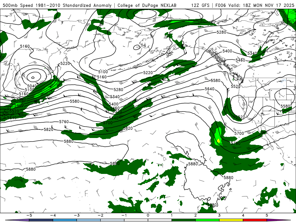Click the navy -5 to -4 legend swatch
This screenshot has width=296, height=222.
41,220
